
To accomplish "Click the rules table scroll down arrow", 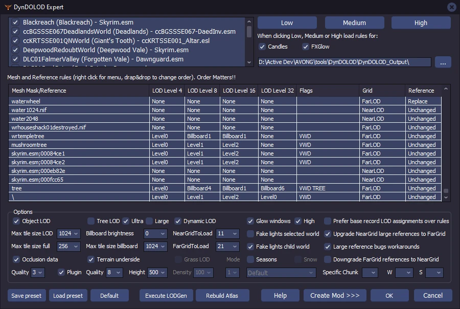I will [x=446, y=197].
